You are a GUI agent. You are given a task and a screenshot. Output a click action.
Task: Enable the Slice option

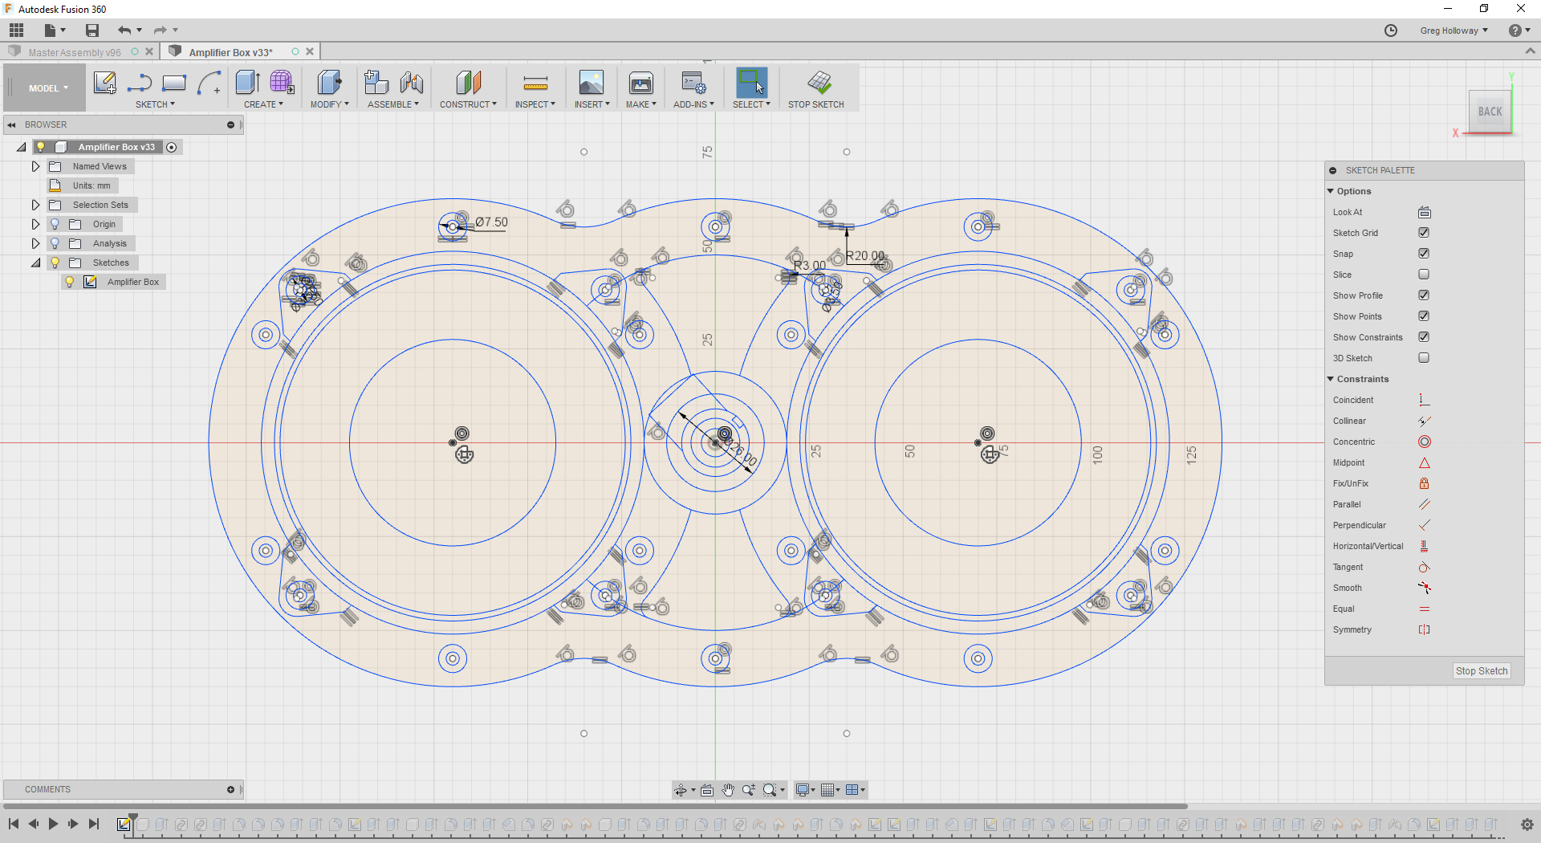pos(1425,274)
